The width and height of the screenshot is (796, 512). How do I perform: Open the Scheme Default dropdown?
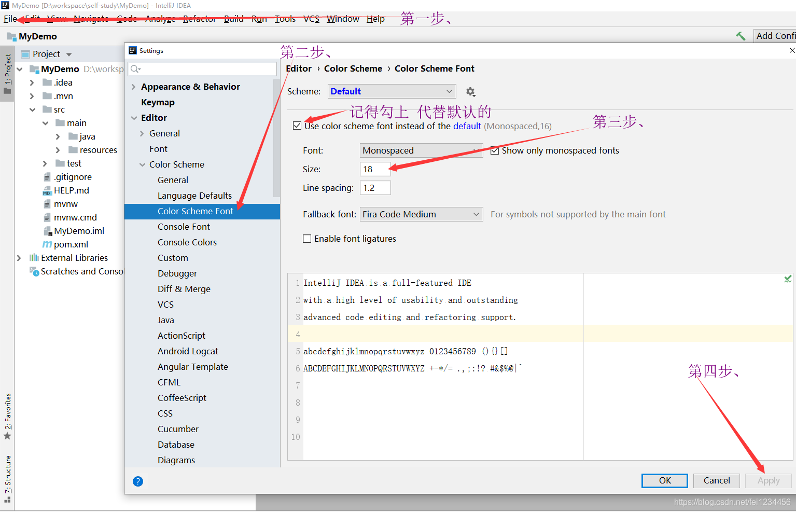[392, 91]
